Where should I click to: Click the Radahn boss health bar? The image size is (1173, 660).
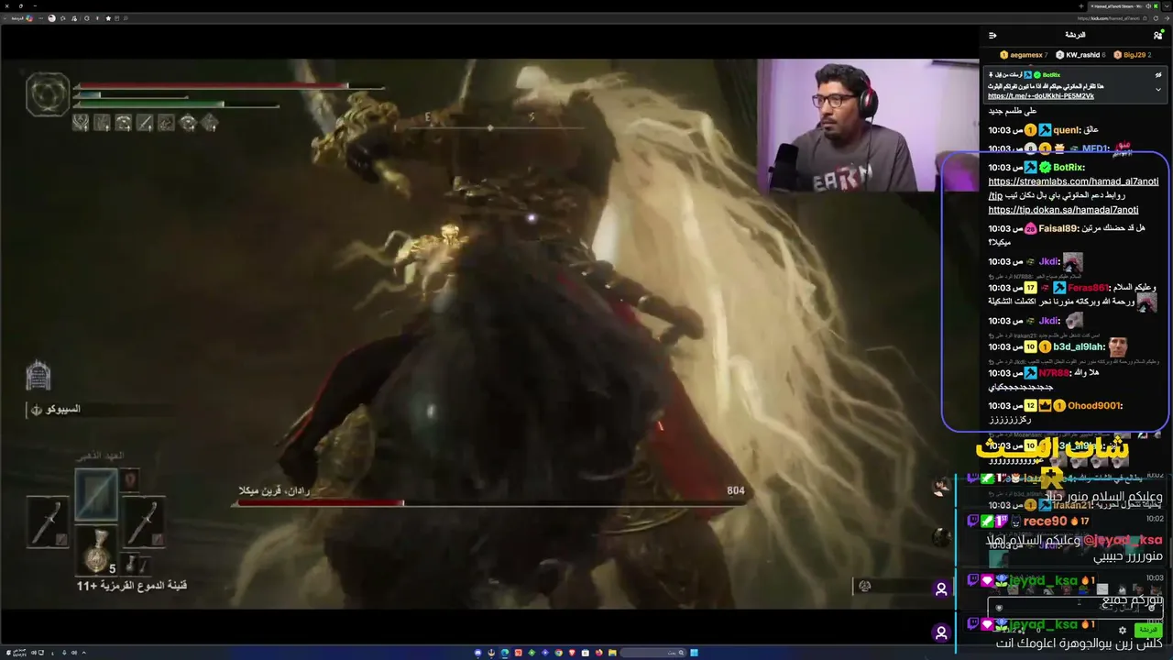491,503
